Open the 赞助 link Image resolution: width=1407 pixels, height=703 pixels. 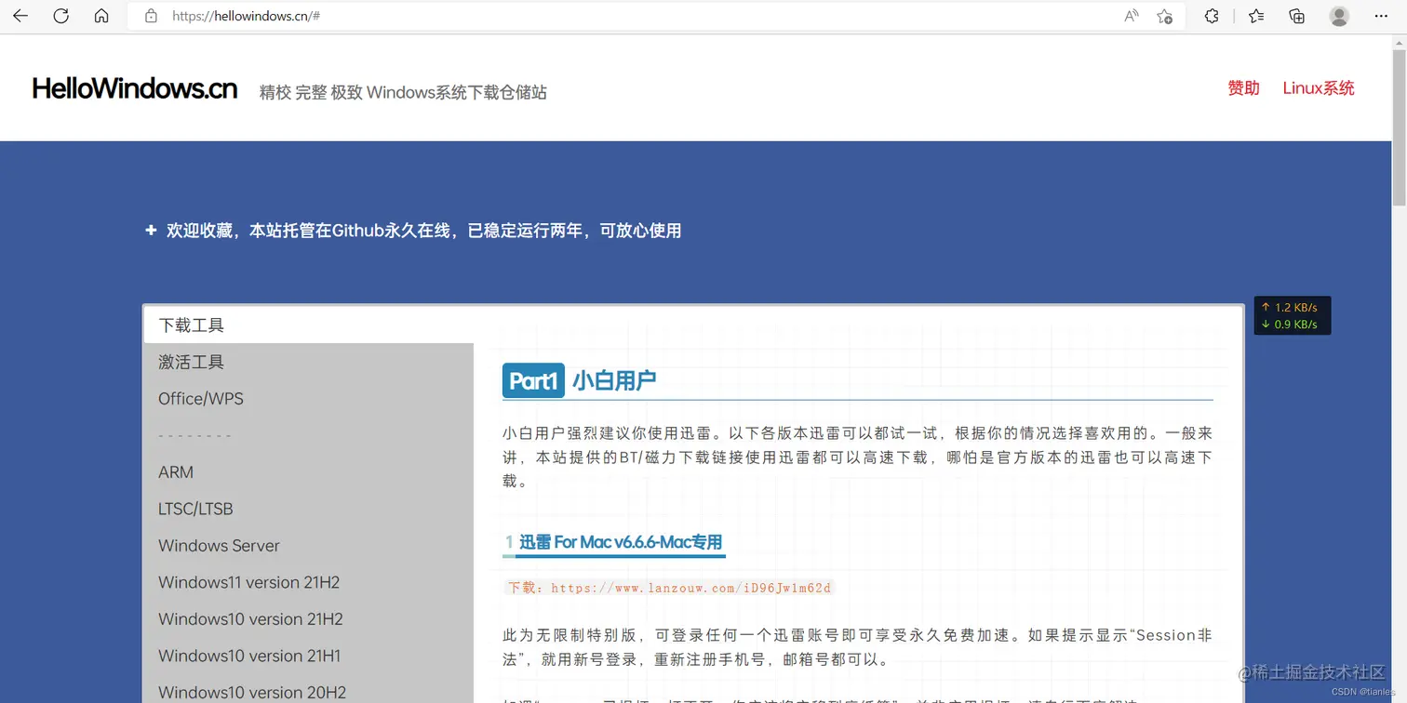click(x=1242, y=87)
